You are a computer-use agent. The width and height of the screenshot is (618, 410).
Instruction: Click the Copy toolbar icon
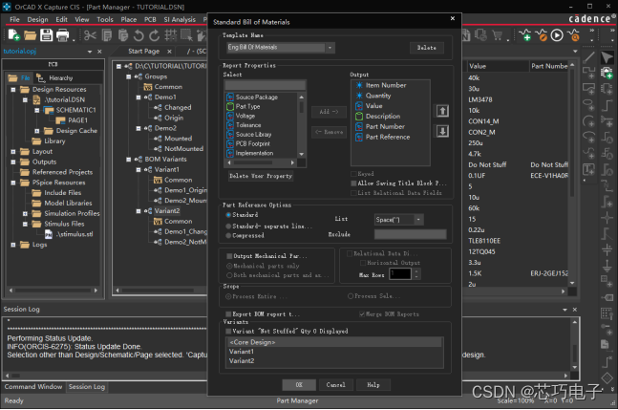(107, 35)
